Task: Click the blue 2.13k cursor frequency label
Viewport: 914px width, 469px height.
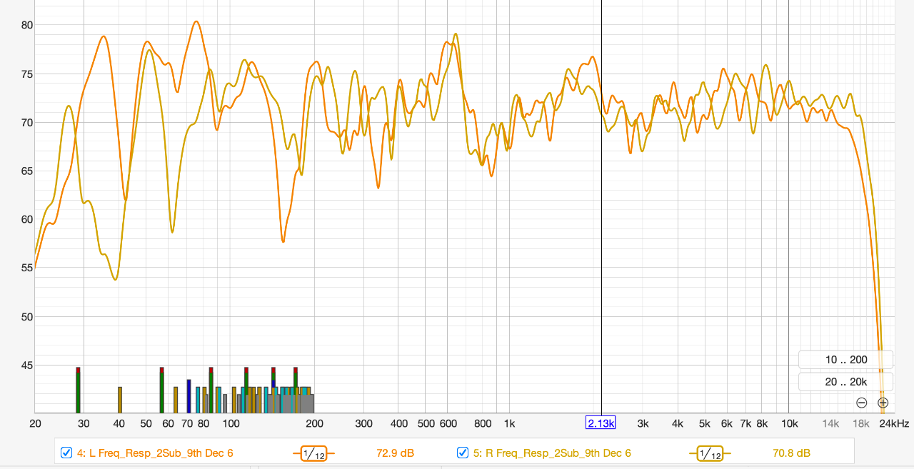Action: 601,423
